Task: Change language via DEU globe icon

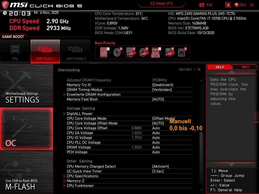Action: (x=240, y=5)
